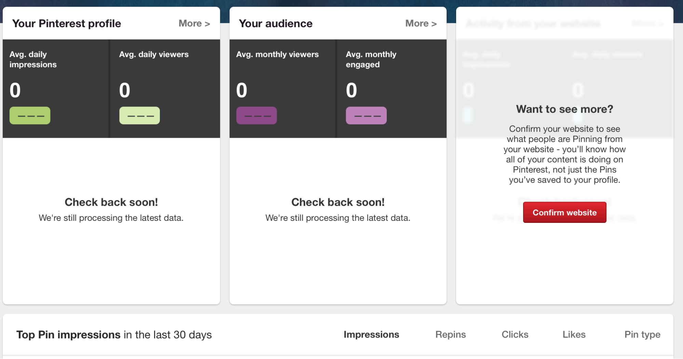Click the Avg. monthly viewers value 0
This screenshot has height=359, width=683.
point(242,90)
